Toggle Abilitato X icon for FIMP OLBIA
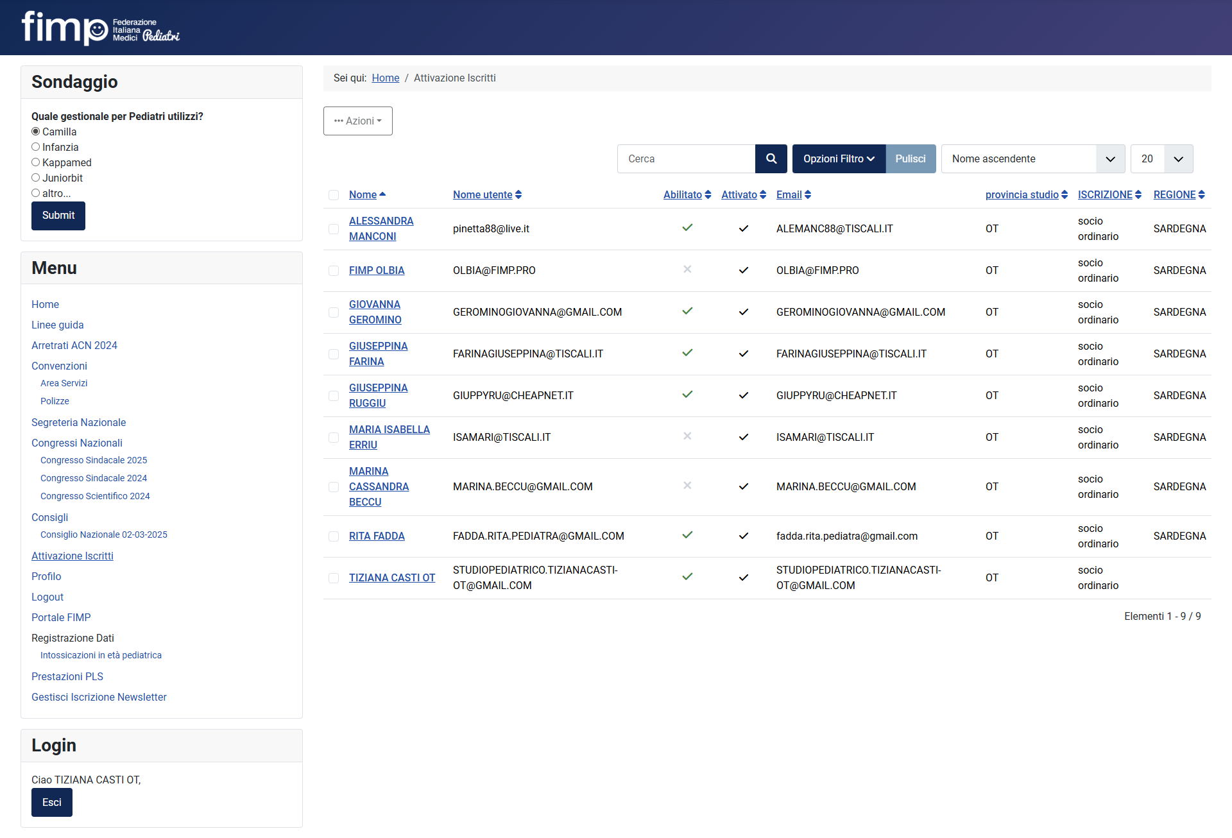 [x=687, y=269]
